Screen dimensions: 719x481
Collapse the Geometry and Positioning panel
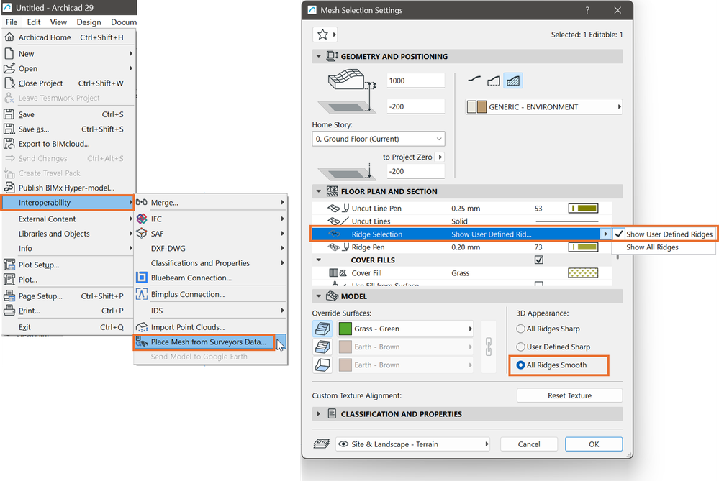[x=318, y=56]
